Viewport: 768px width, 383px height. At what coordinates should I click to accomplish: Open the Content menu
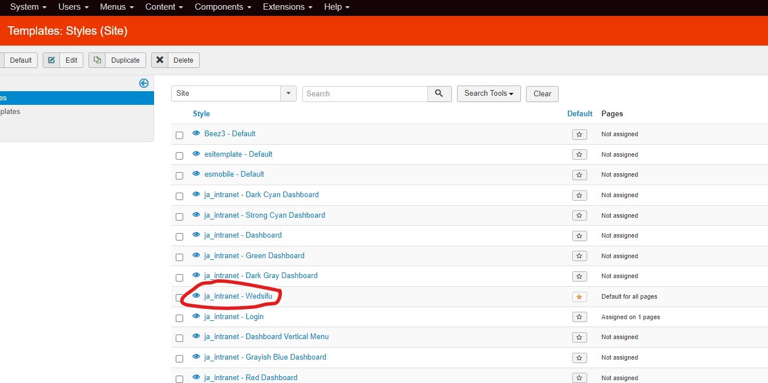tap(164, 7)
